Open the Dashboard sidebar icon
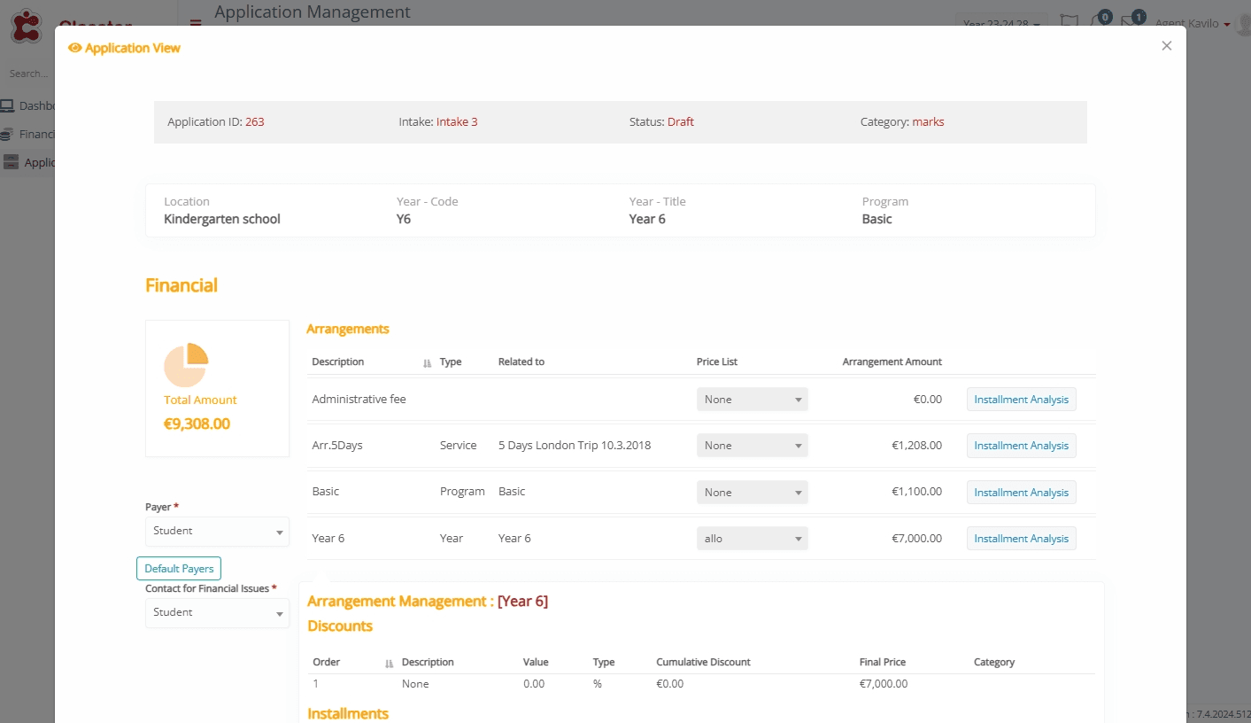 tap(8, 106)
